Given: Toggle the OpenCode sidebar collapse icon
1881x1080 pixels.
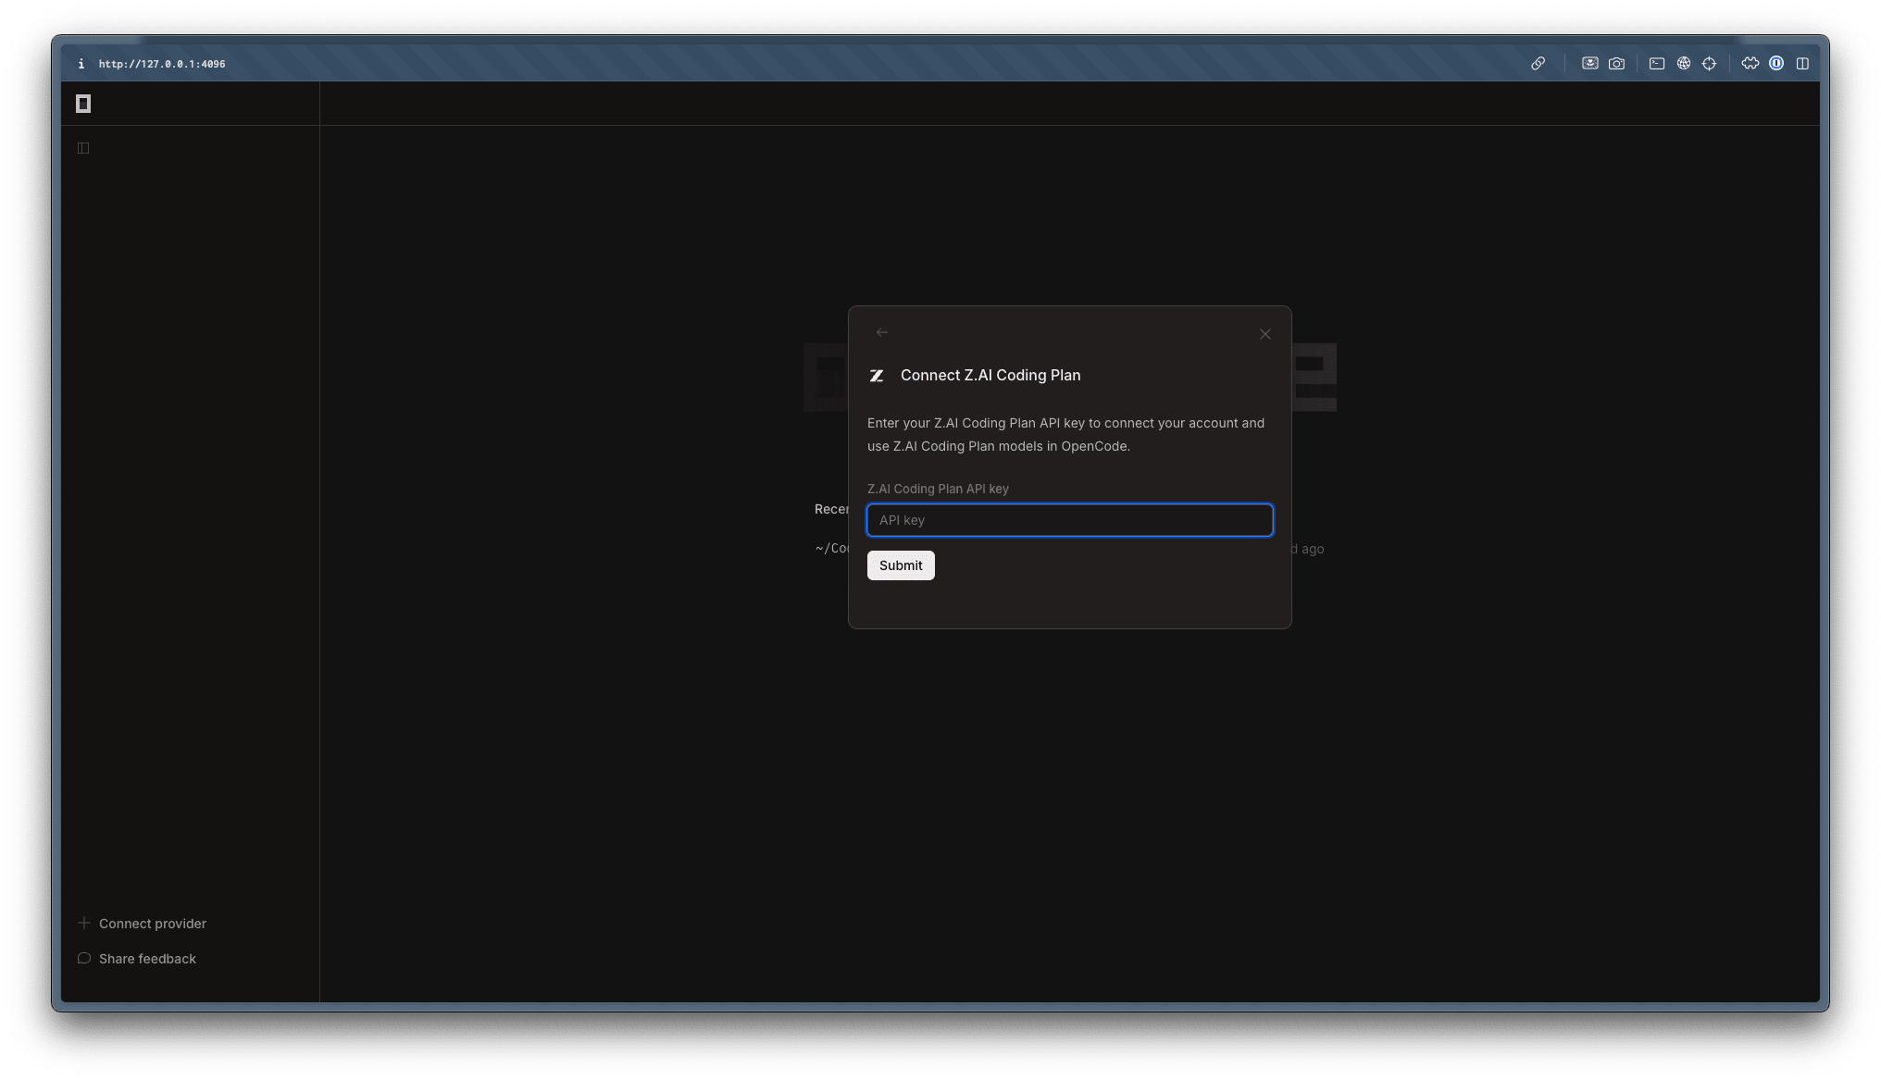Looking at the screenshot, I should click(83, 148).
